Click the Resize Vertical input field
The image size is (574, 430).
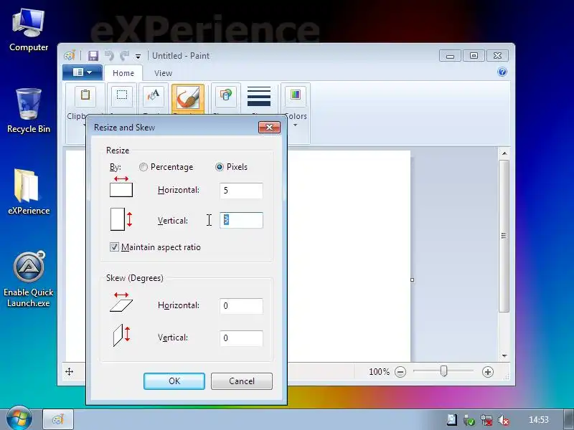(241, 220)
